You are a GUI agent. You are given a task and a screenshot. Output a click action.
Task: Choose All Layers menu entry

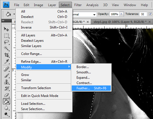click(44, 35)
